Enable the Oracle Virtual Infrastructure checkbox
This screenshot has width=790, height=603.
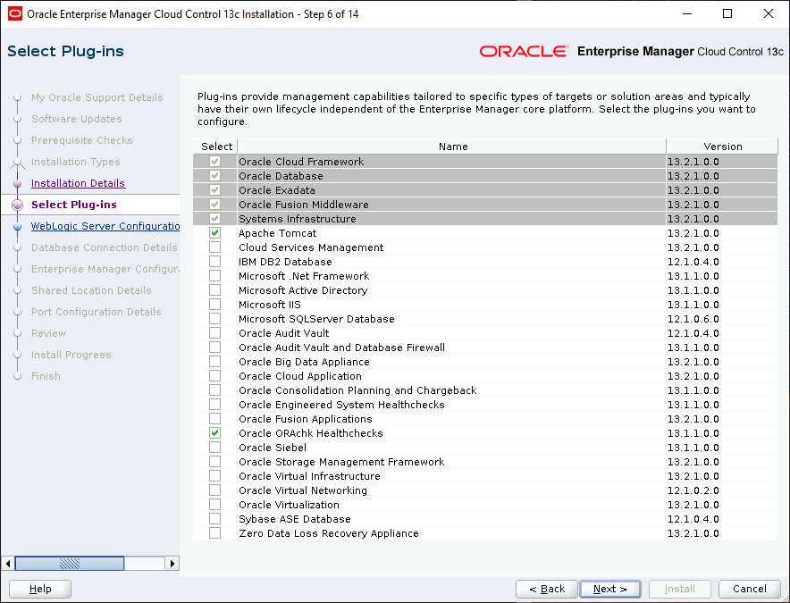(215, 475)
